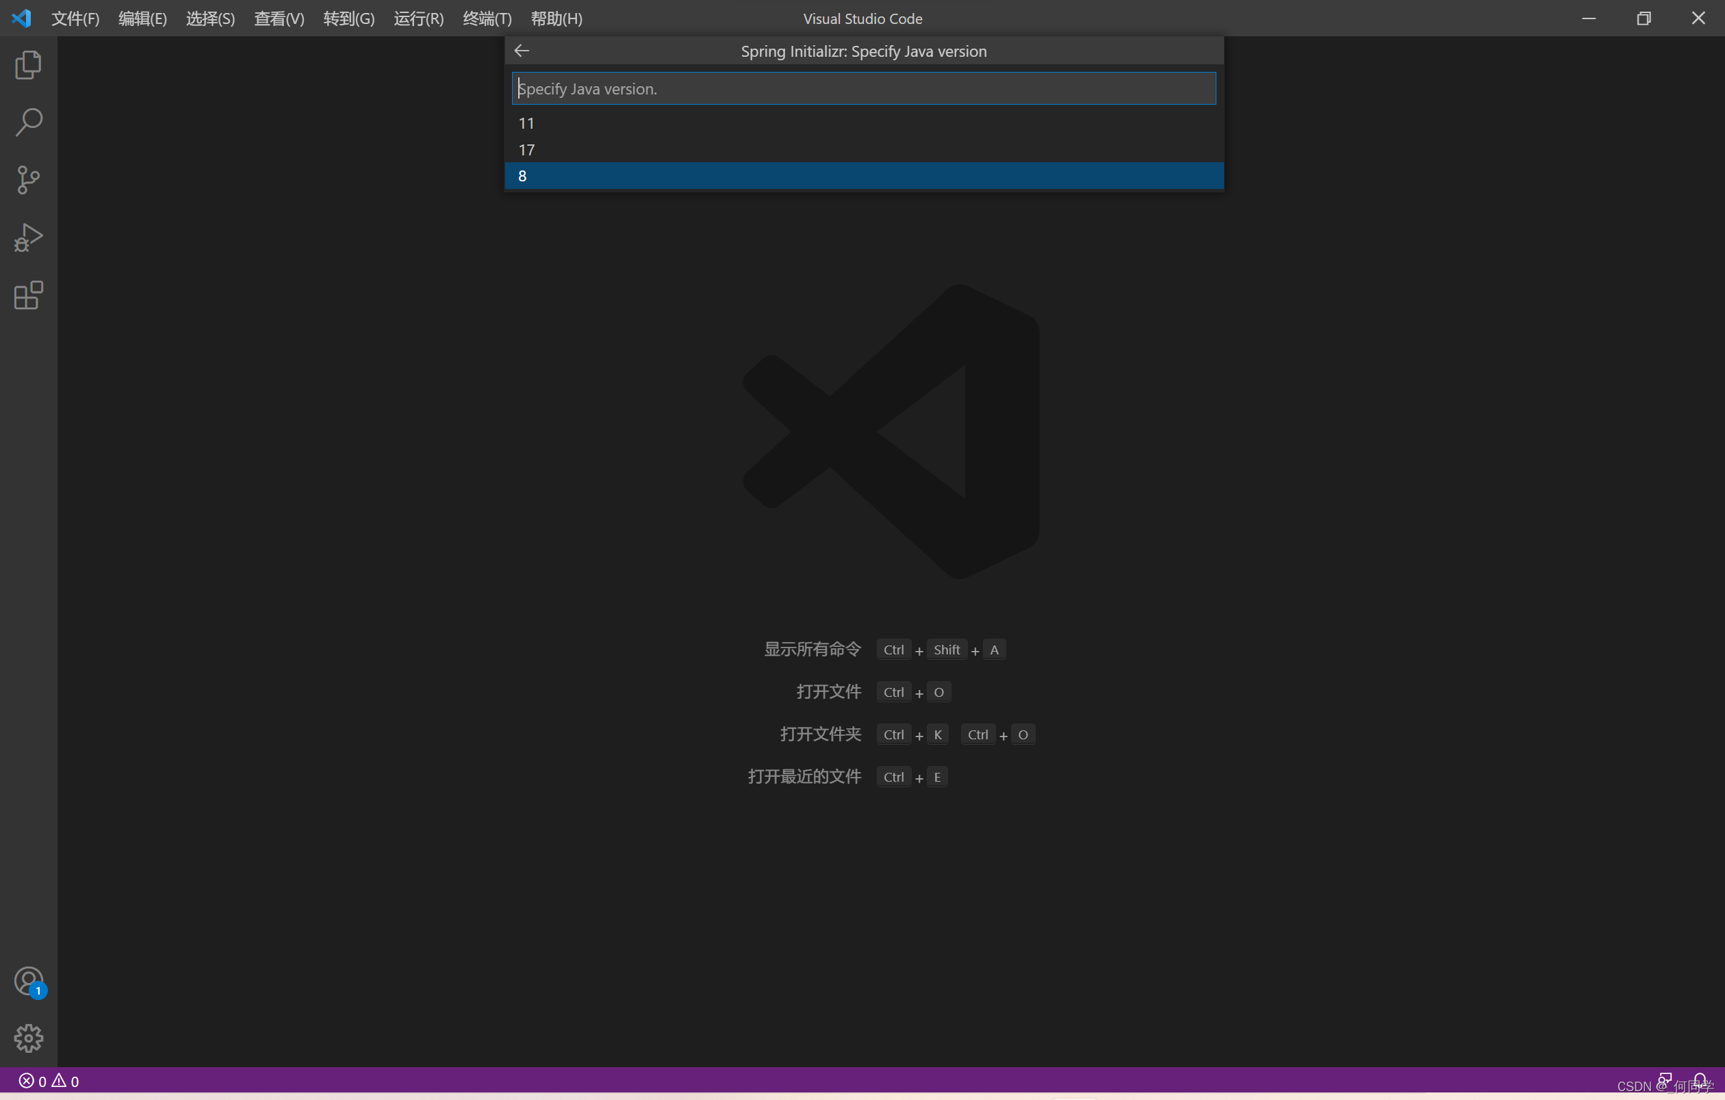Open the Accounts menu icon
Image resolution: width=1725 pixels, height=1100 pixels.
point(28,981)
